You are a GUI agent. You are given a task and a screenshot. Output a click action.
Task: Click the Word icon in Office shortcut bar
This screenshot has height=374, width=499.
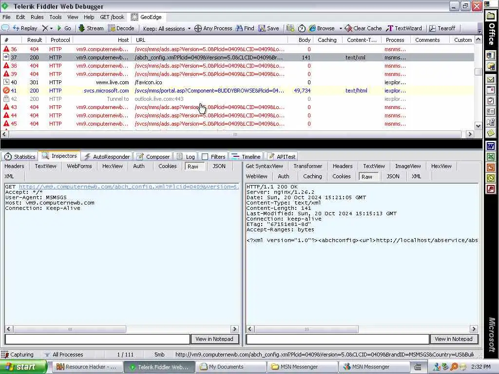click(x=490, y=146)
